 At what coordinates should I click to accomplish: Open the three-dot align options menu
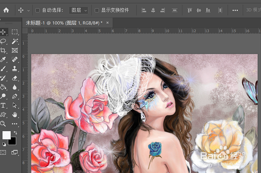pyautogui.click(x=235, y=10)
